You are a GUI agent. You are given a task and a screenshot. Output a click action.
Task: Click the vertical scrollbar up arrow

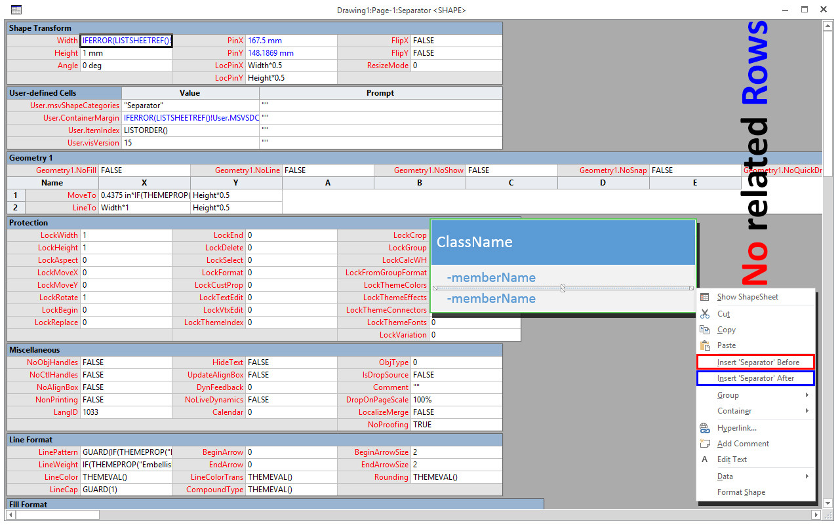click(829, 26)
